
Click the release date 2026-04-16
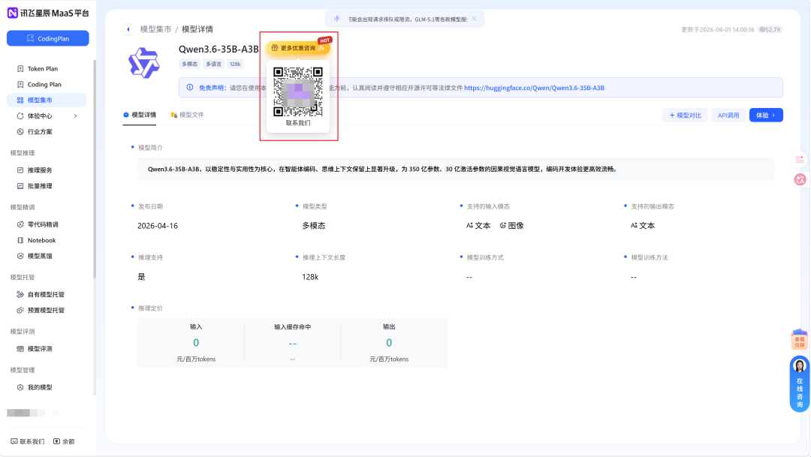pyautogui.click(x=158, y=226)
